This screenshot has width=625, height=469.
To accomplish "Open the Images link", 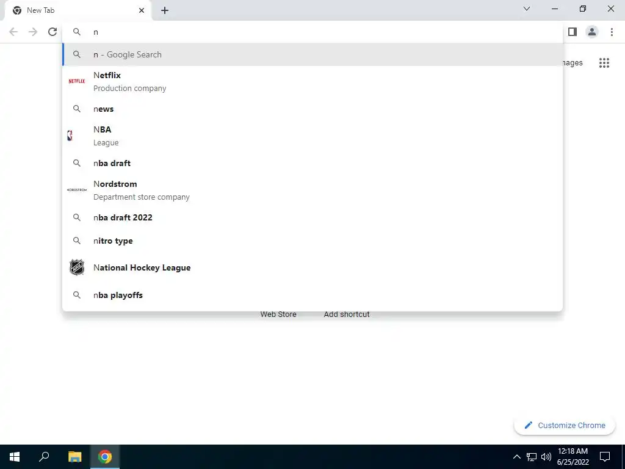I will click(573, 63).
